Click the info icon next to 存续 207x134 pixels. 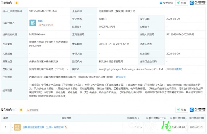105,19
